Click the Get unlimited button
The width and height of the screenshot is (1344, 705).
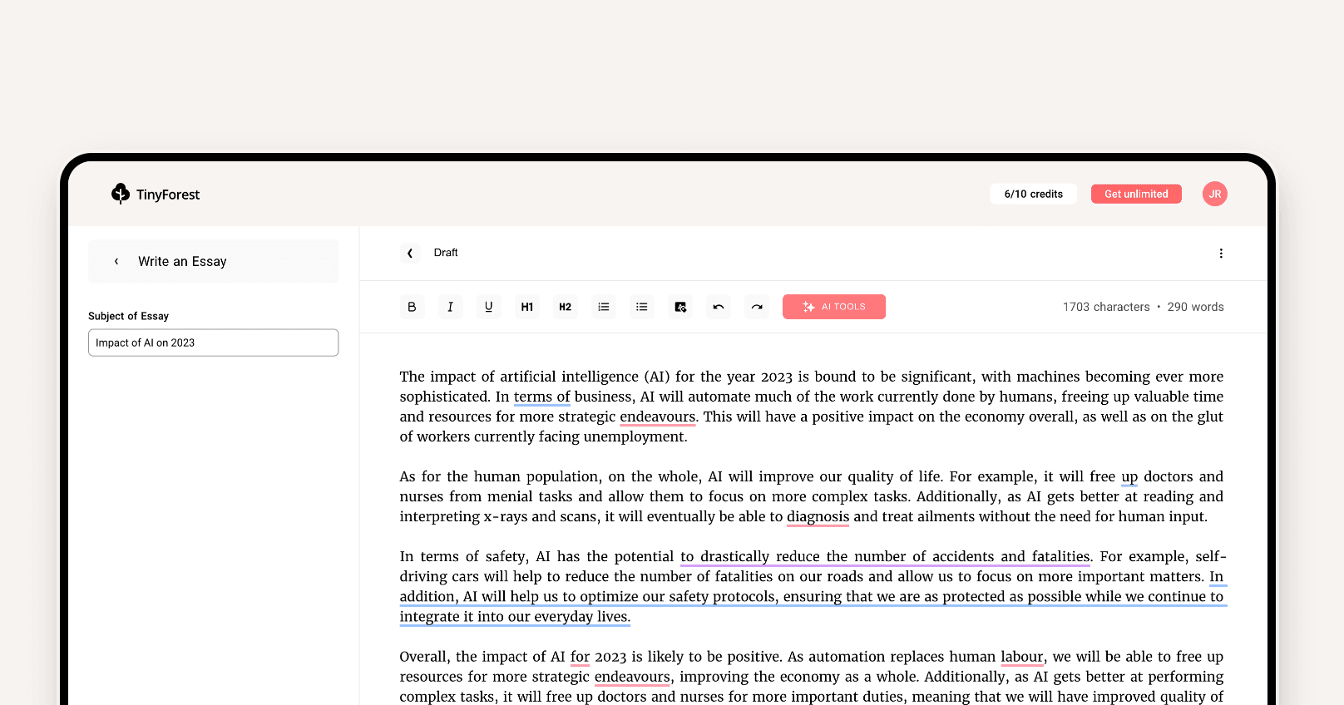[1135, 194]
